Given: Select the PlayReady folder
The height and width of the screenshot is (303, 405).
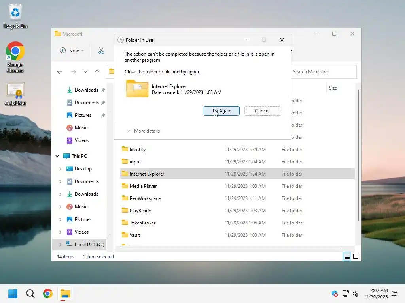Looking at the screenshot, I should coord(237,211).
